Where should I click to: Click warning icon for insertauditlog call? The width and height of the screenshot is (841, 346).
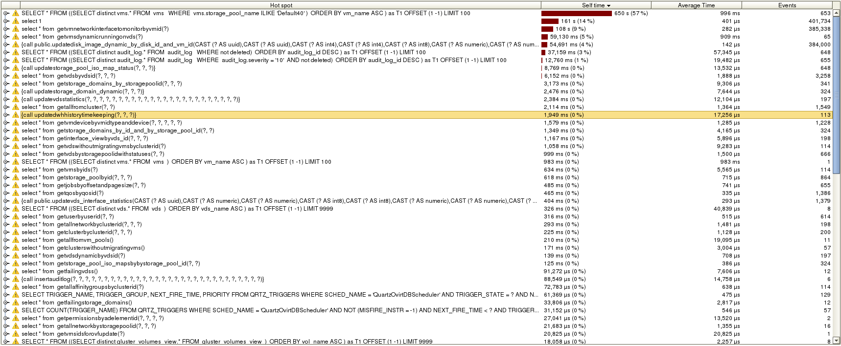click(x=16, y=279)
